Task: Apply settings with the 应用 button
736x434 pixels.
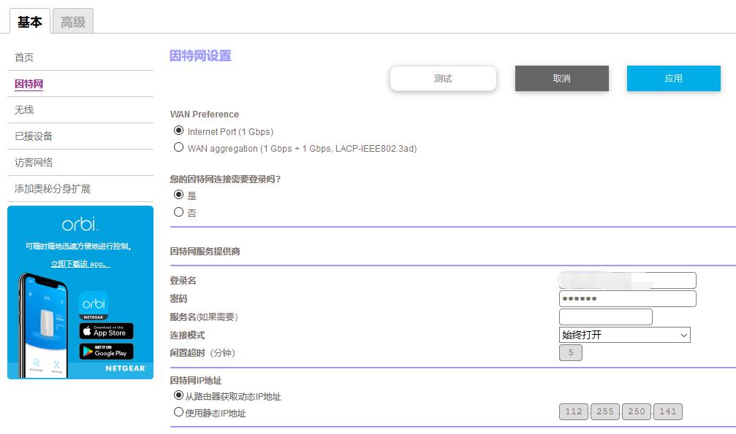Action: click(x=672, y=78)
